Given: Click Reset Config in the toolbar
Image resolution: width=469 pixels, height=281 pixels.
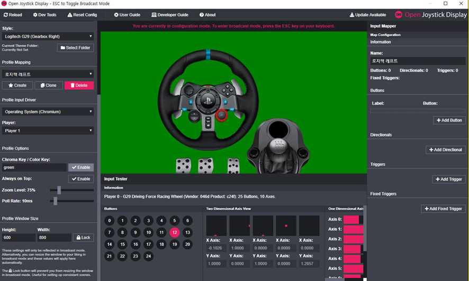Looking at the screenshot, I should point(82,15).
